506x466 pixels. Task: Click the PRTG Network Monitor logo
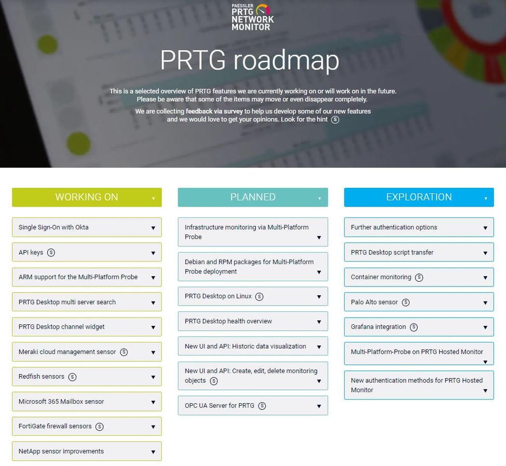[253, 16]
